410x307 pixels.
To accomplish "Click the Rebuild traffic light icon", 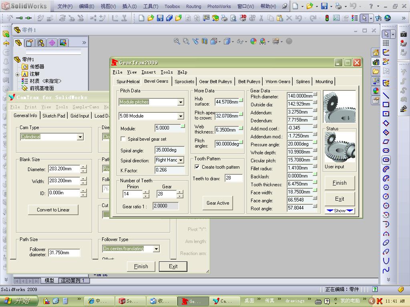I will point(327,18).
